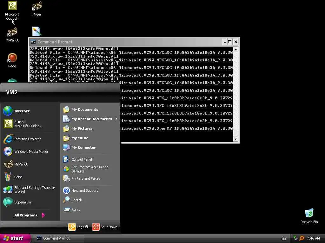Viewport: 325px width, 243px height.
Task: Expand My Recent Documents submenu
Action: (90, 119)
